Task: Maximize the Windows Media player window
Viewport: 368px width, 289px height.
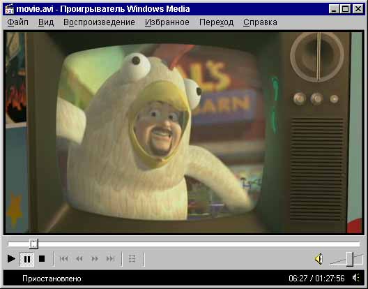Action: (345, 9)
